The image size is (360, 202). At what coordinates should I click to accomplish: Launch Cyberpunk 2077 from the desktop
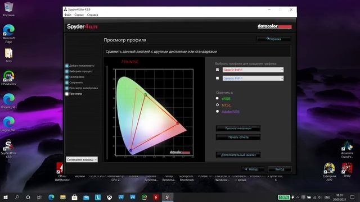coord(330,172)
